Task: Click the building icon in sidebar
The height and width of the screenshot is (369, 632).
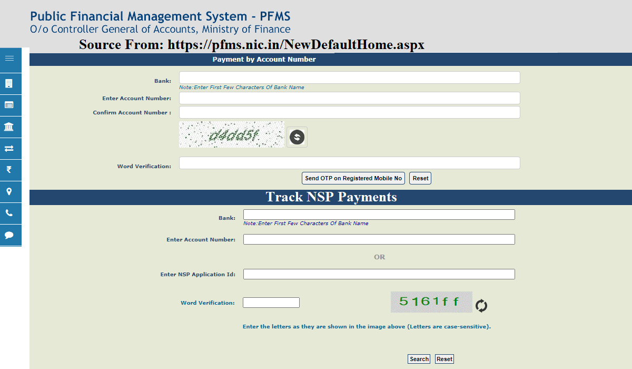Action: pos(9,84)
